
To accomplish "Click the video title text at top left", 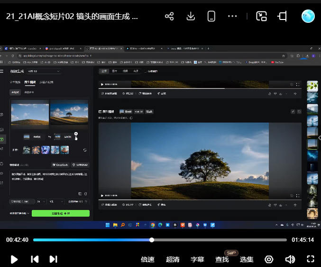I will [72, 16].
